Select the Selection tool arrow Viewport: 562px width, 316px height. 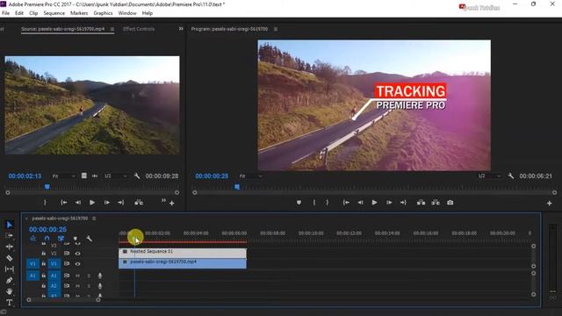pos(10,225)
